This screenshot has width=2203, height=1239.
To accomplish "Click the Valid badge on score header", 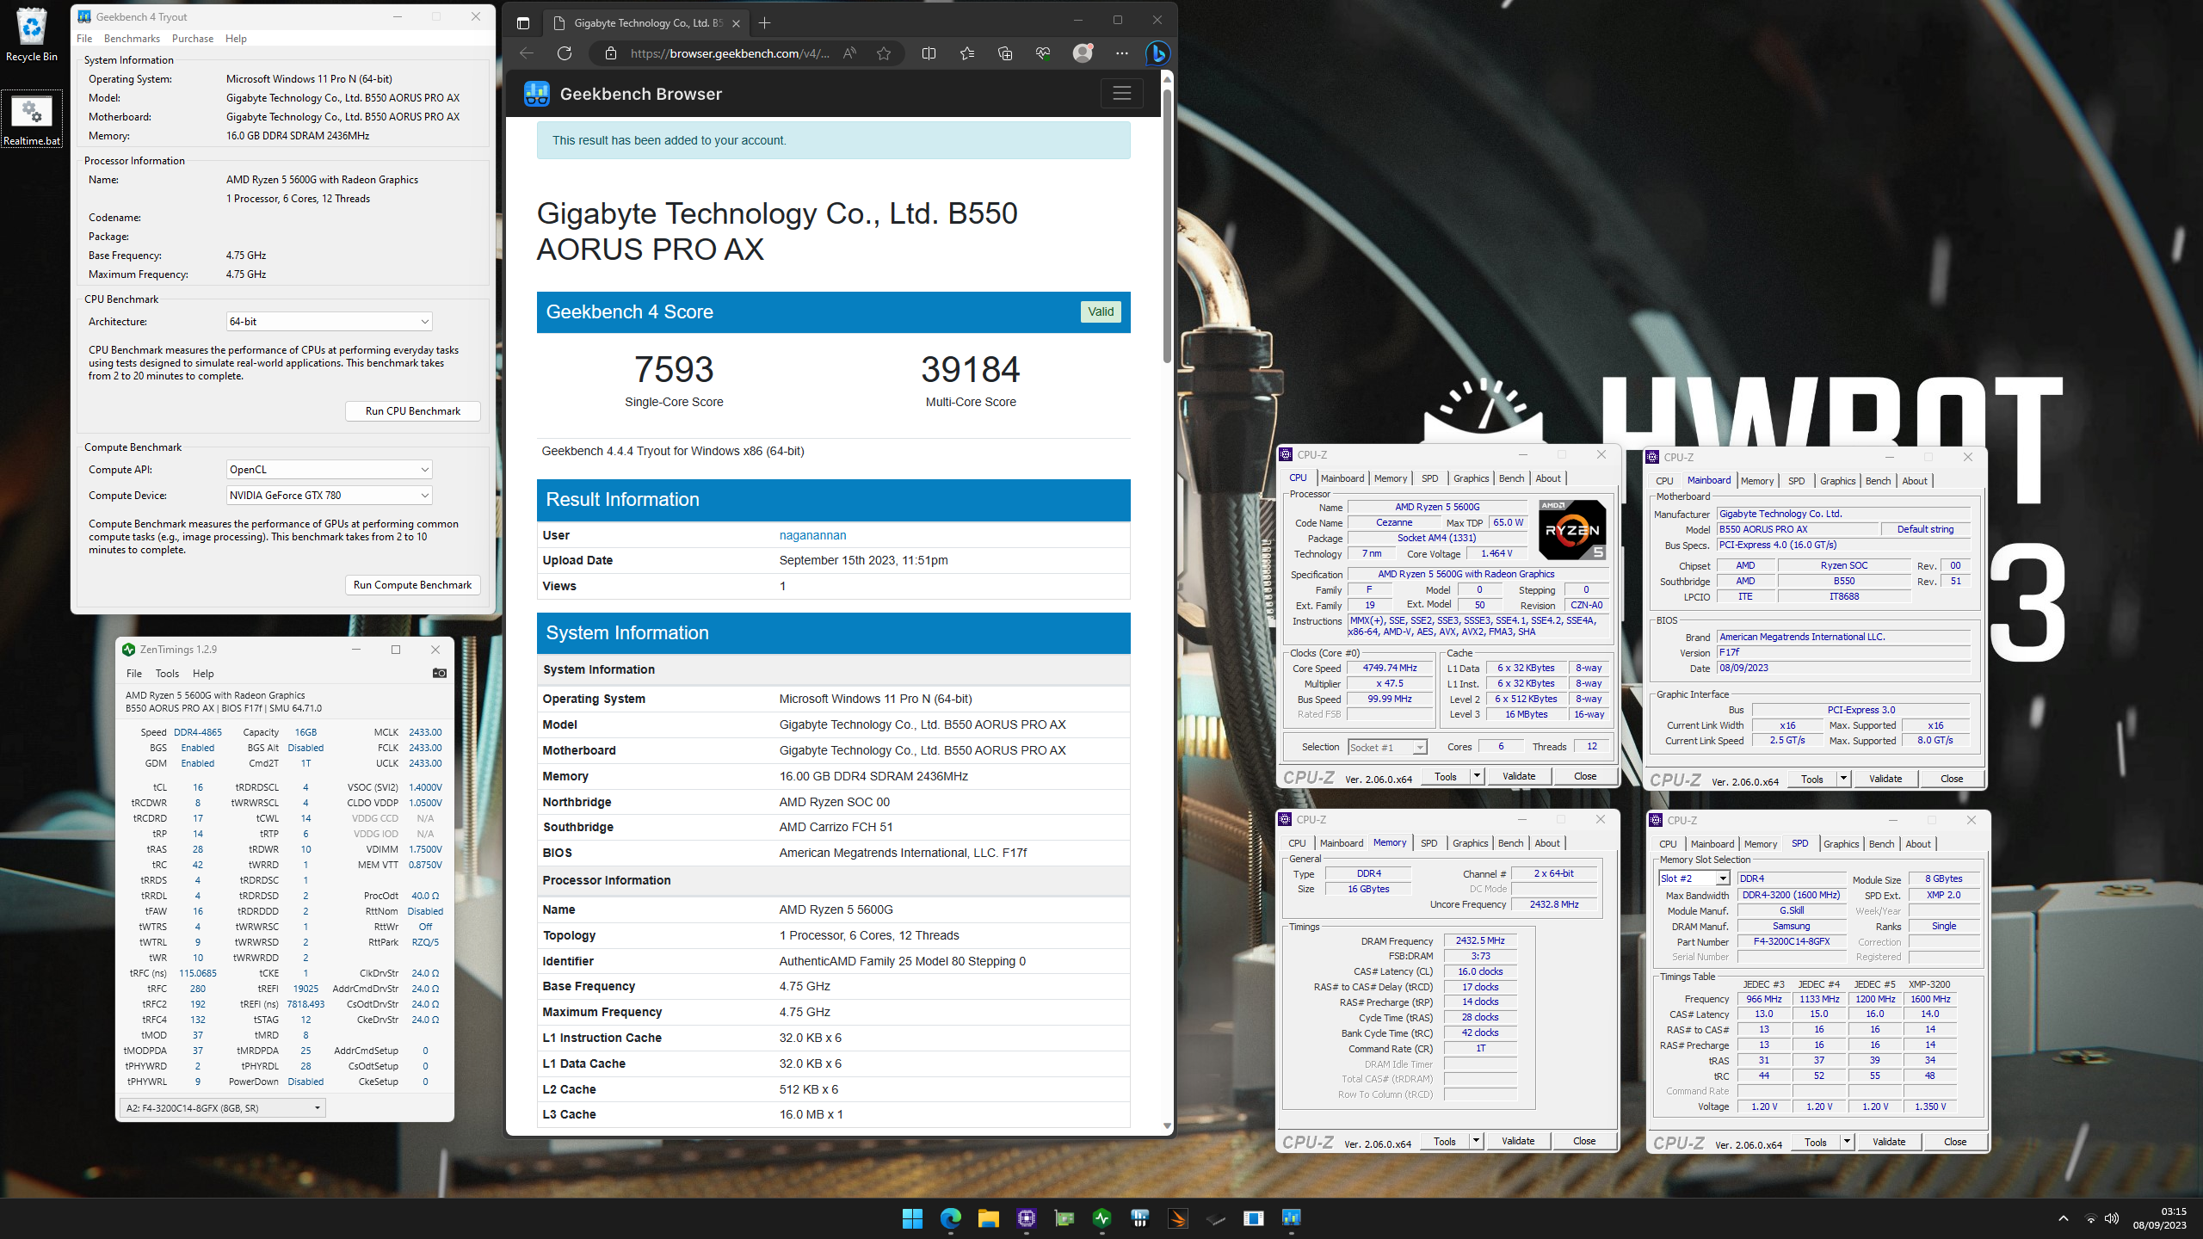I will pos(1101,311).
